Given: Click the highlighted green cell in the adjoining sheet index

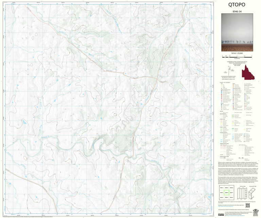Looking at the screenshot, I should click(227, 193).
